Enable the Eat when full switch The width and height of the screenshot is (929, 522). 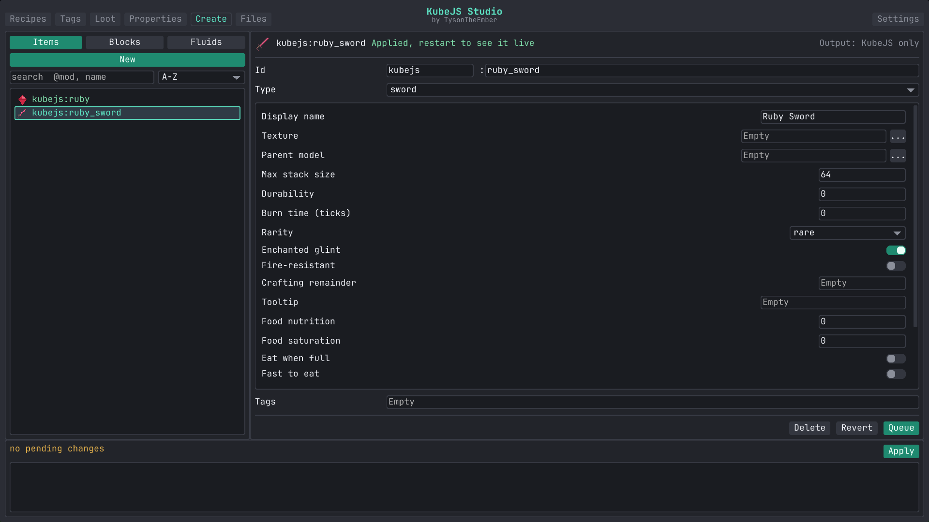click(x=896, y=359)
